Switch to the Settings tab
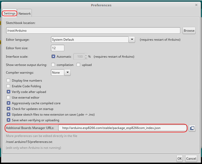The width and height of the screenshot is (202, 164). 10,13
